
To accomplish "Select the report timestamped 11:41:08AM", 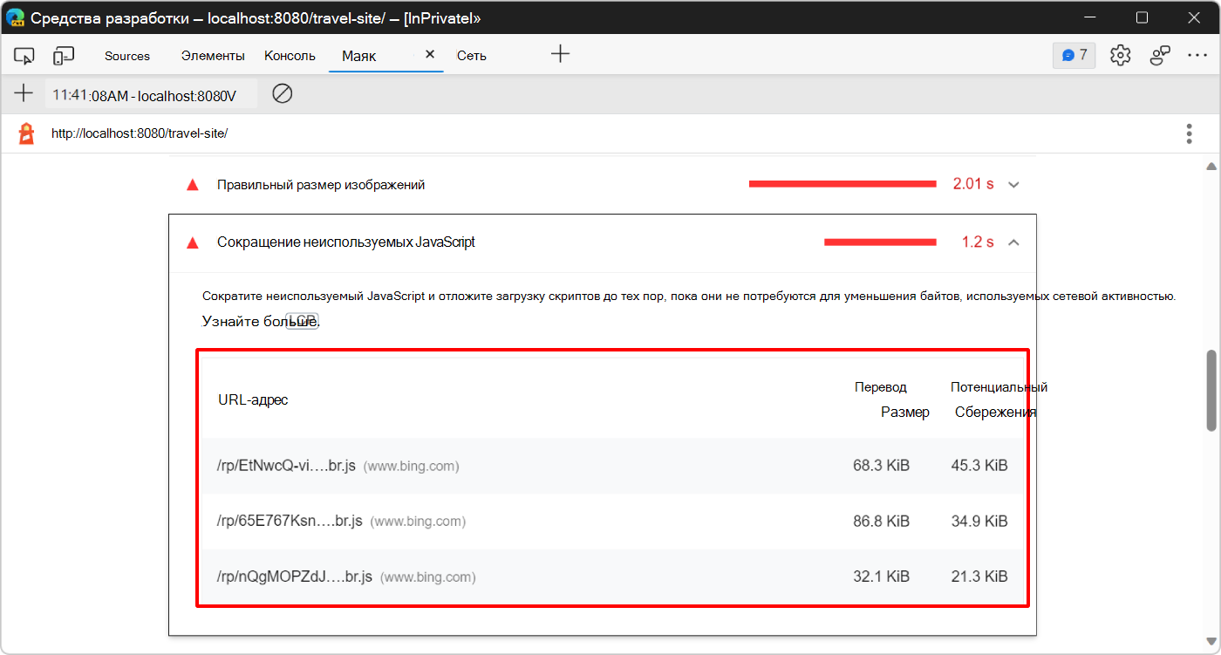I will pyautogui.click(x=152, y=93).
